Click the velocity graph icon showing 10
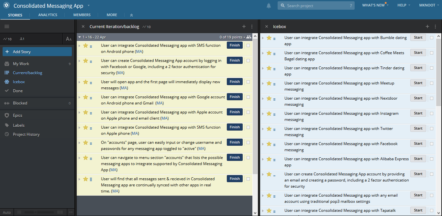The image size is (442, 216). click(x=7, y=39)
